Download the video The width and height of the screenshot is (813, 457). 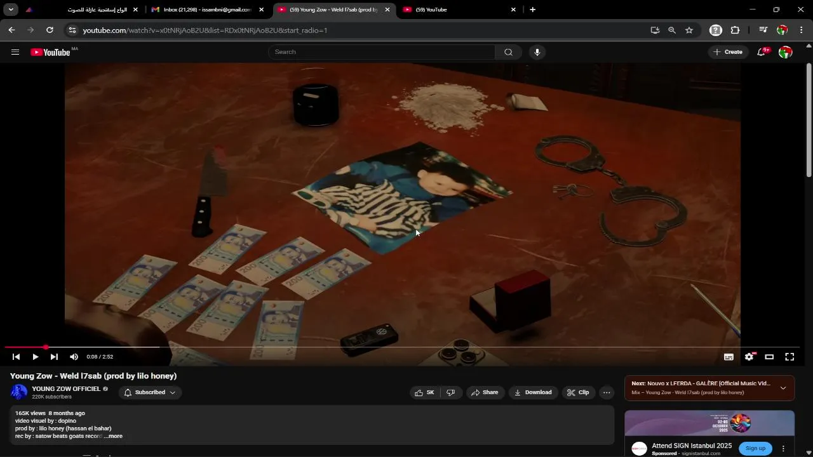point(533,392)
